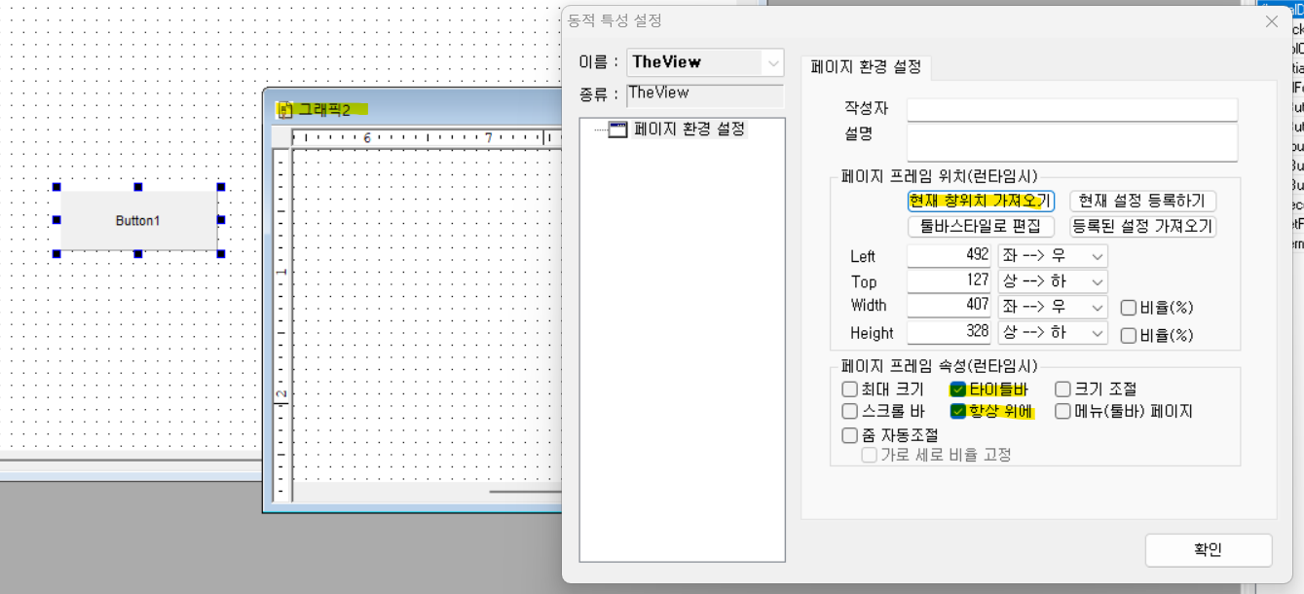Click the 그래픽2 window icon
1304x594 pixels.
click(x=285, y=109)
